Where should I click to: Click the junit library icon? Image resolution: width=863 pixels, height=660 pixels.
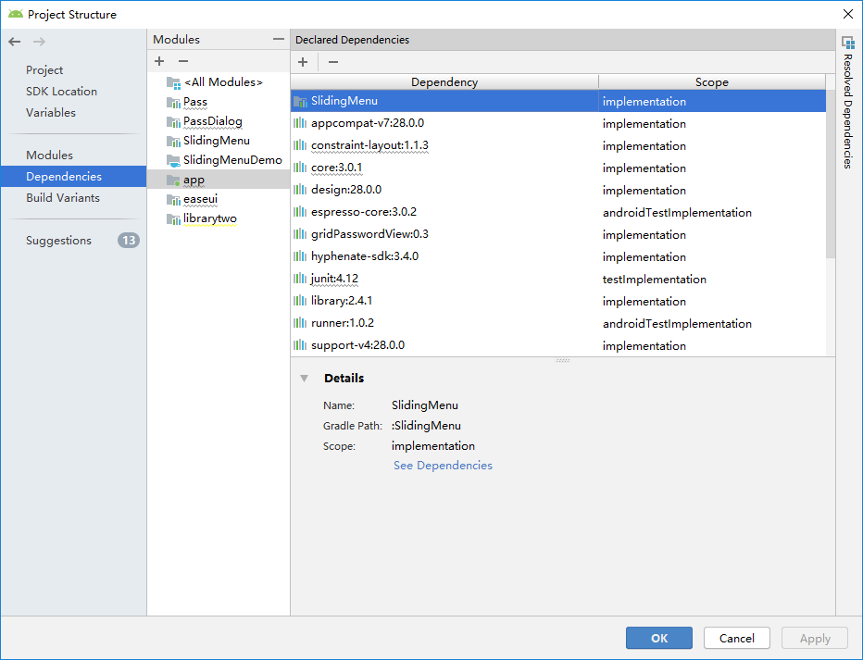pyautogui.click(x=300, y=279)
